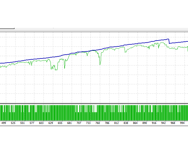Click the x-axis label 812
188x141 pixels.
click(x=116, y=123)
